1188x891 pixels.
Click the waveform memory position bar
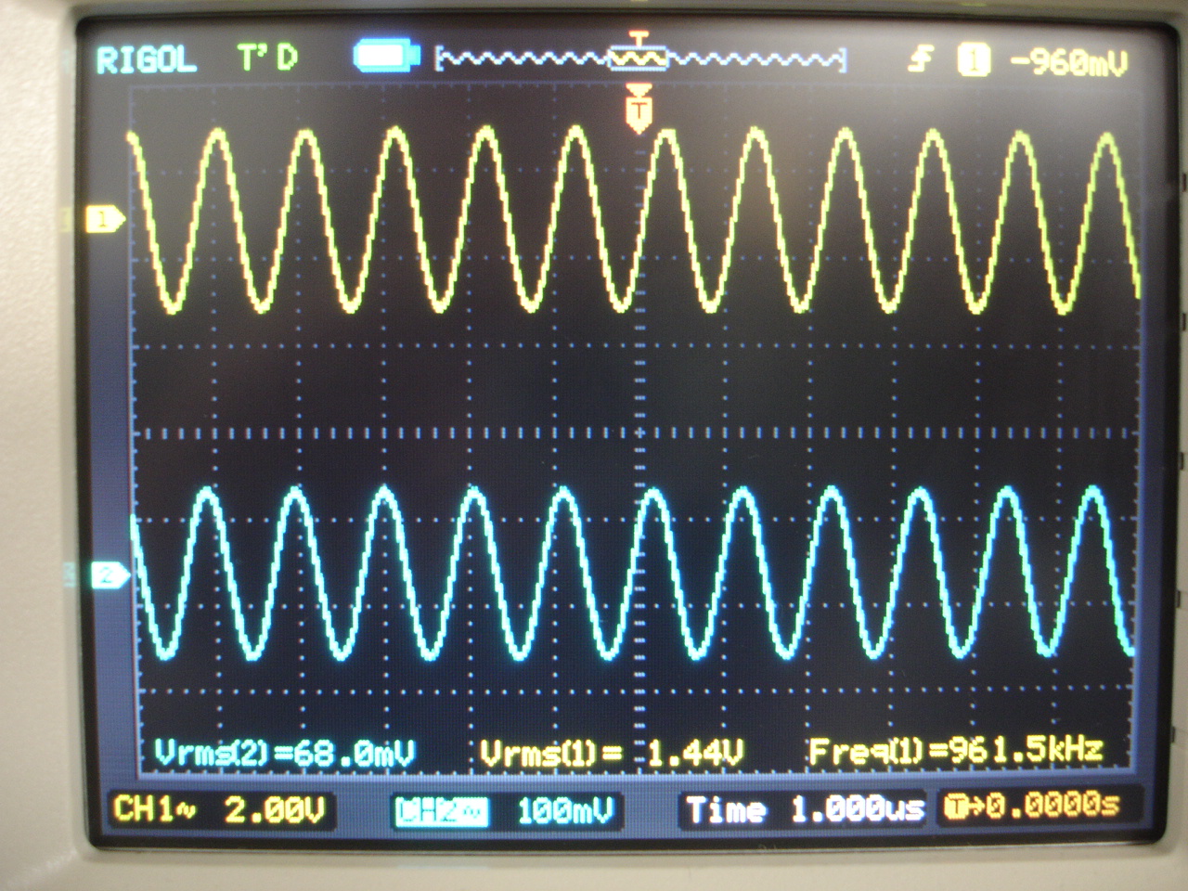(640, 60)
